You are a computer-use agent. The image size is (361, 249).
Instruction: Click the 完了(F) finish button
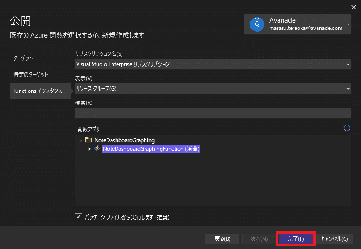[x=296, y=239]
